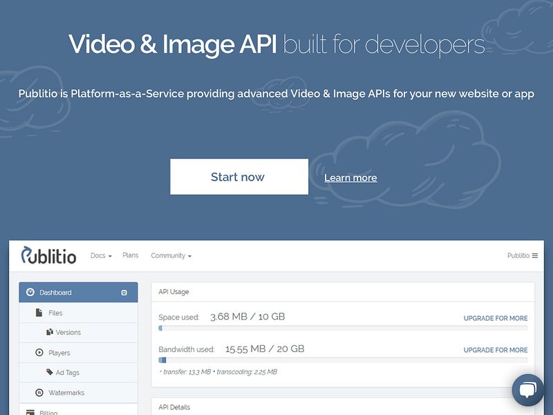Click the '15.55 MB / 20 GB' value
This screenshot has width=553, height=415.
(265, 349)
